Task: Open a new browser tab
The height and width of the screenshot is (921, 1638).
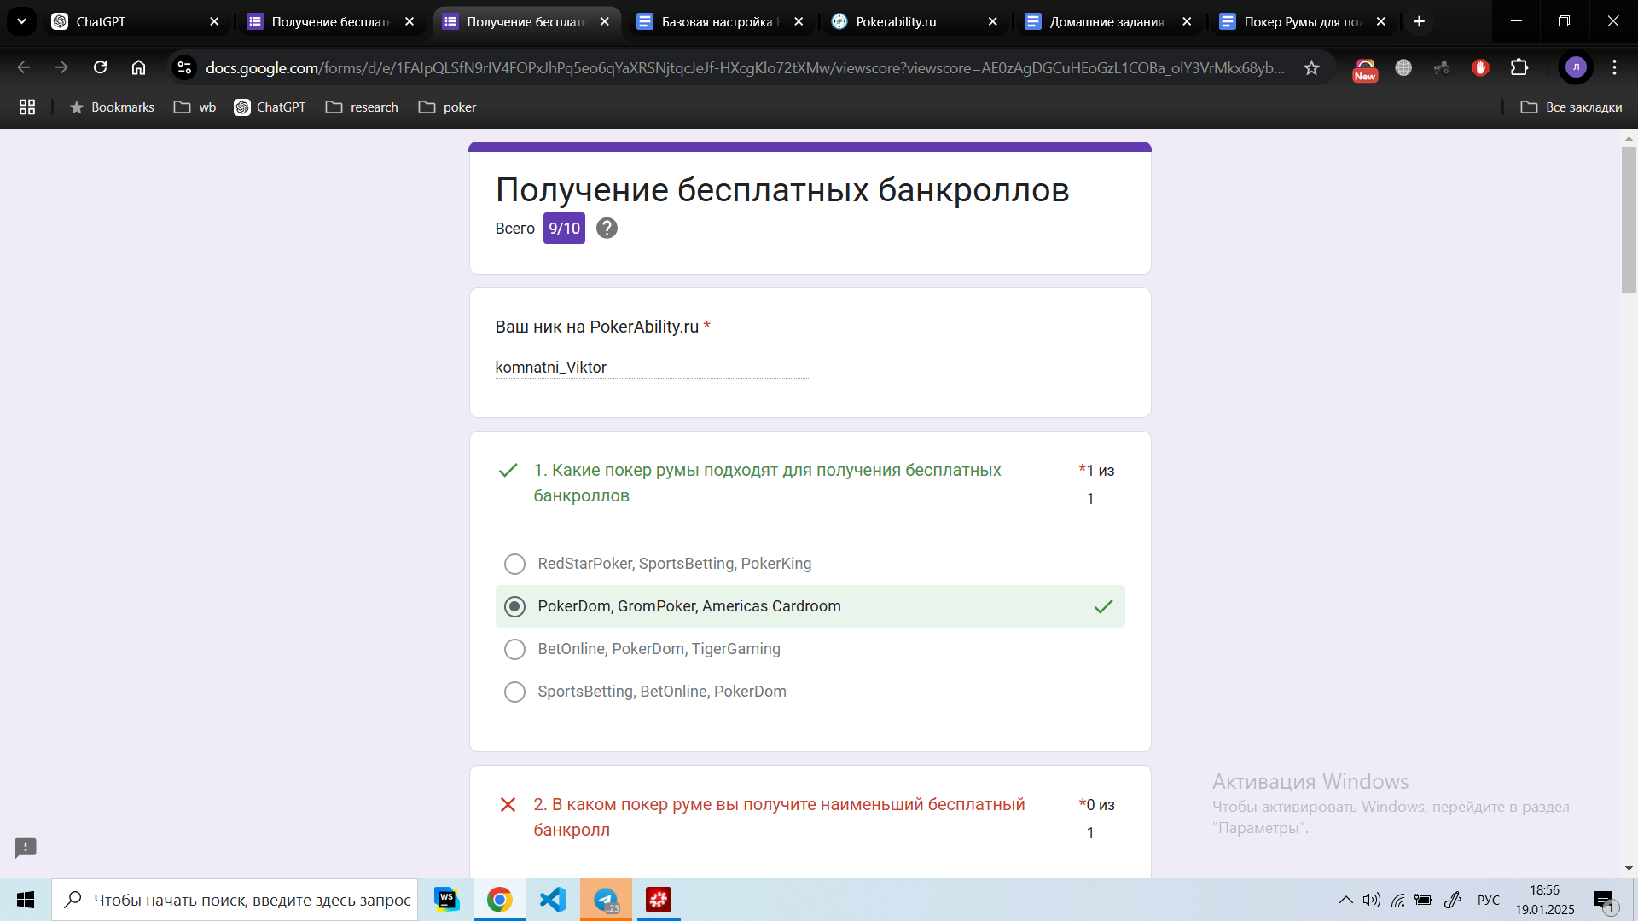Action: (1419, 21)
